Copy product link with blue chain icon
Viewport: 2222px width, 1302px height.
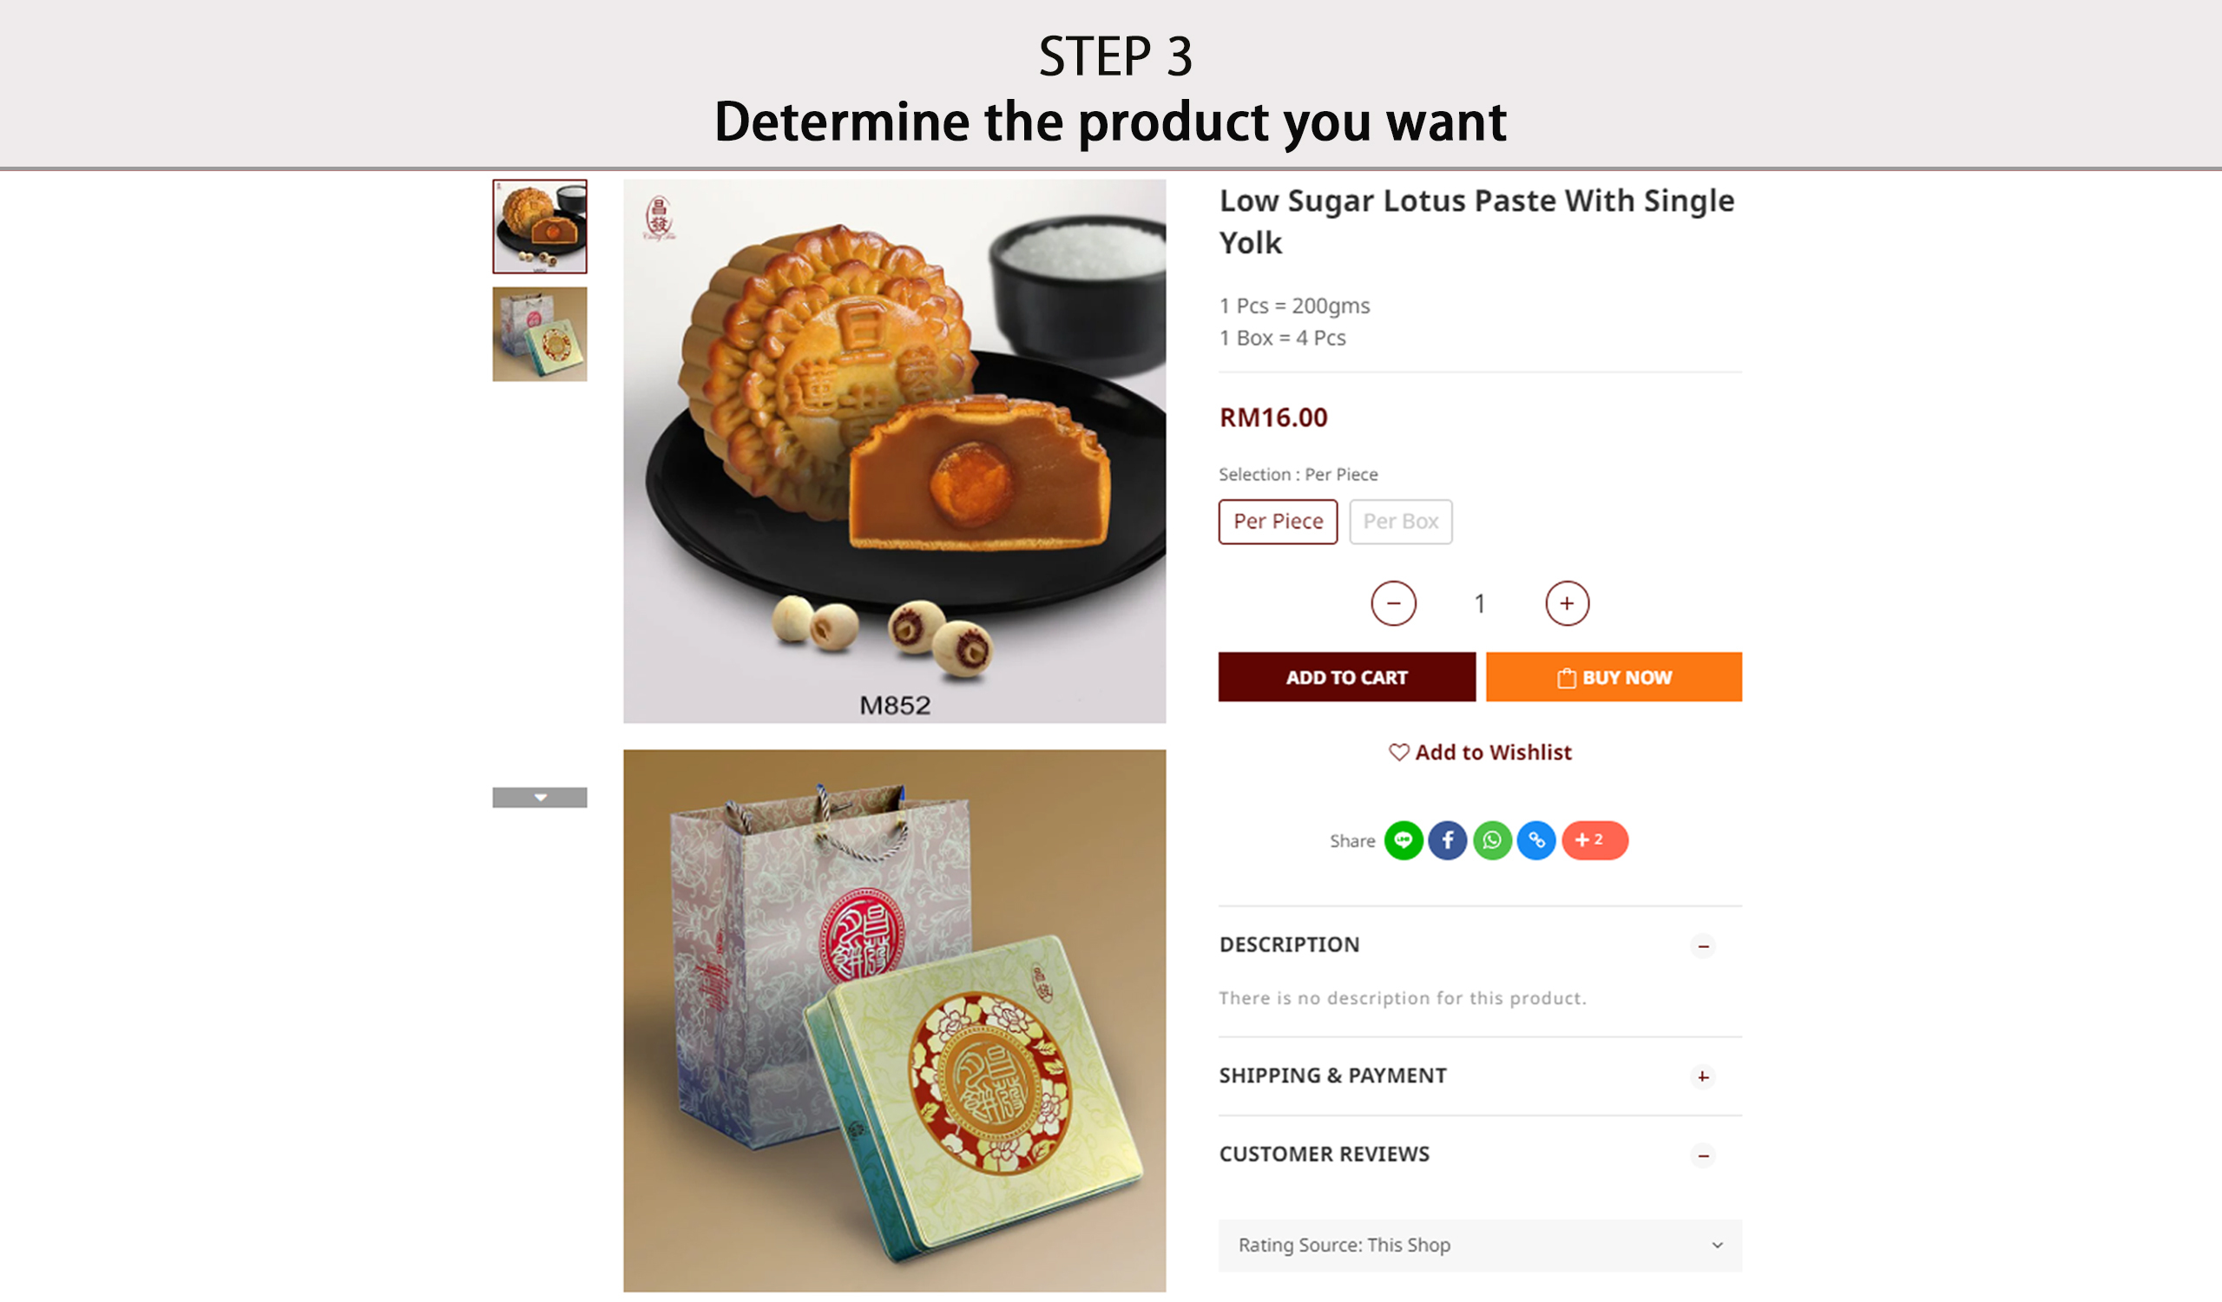pos(1536,840)
